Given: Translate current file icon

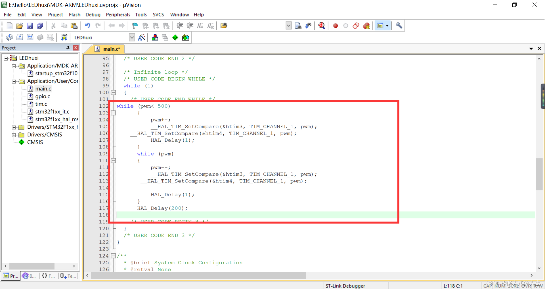Looking at the screenshot, I should click(x=9, y=37).
